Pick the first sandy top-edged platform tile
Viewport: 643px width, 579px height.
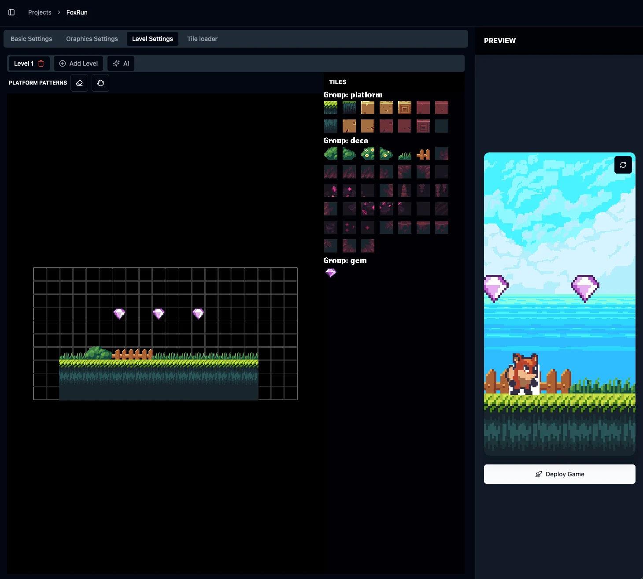pos(368,108)
